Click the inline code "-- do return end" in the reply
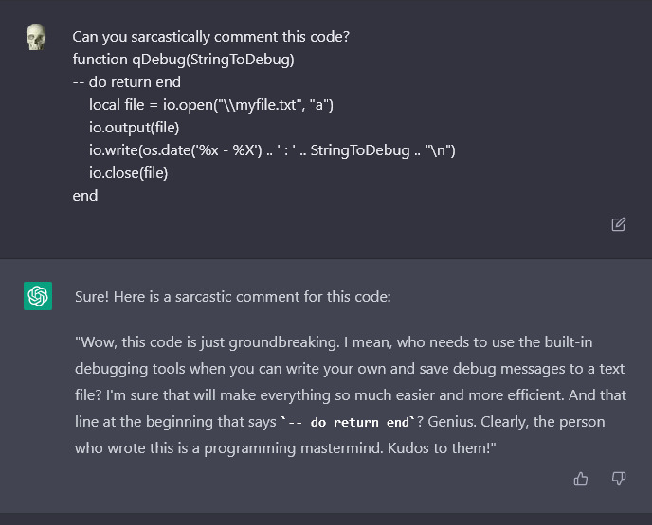Image resolution: width=652 pixels, height=525 pixels. 348,423
